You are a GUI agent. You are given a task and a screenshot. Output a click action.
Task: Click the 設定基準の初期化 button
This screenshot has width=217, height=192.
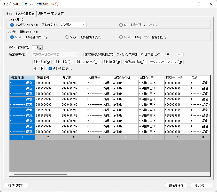click(x=99, y=55)
